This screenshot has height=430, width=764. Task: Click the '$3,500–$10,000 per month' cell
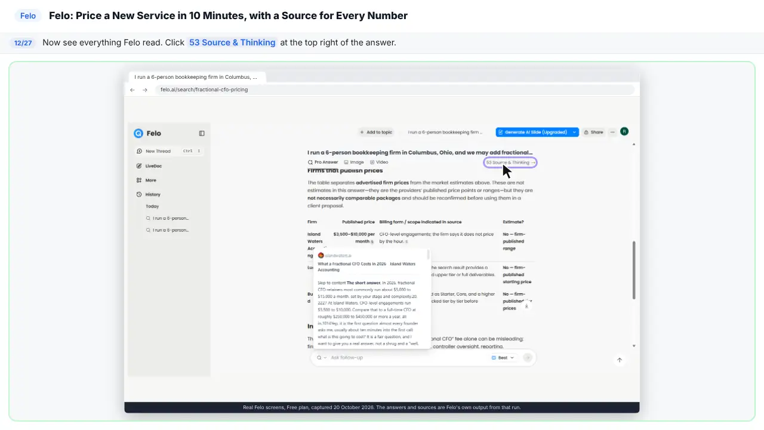coord(354,238)
